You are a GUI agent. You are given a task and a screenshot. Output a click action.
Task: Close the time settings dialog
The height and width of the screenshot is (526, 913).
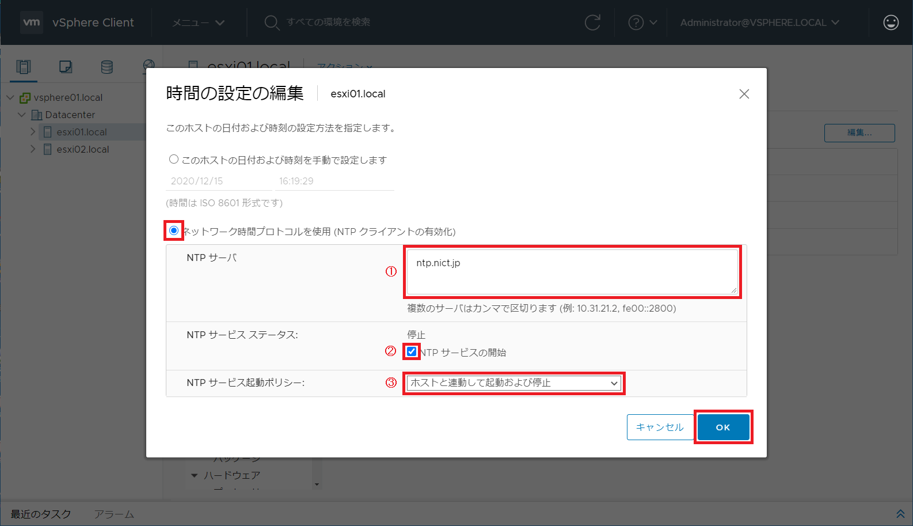(744, 94)
